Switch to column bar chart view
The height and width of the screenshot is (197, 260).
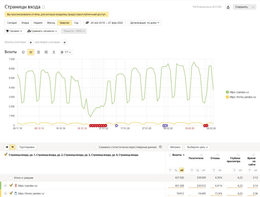point(46,52)
